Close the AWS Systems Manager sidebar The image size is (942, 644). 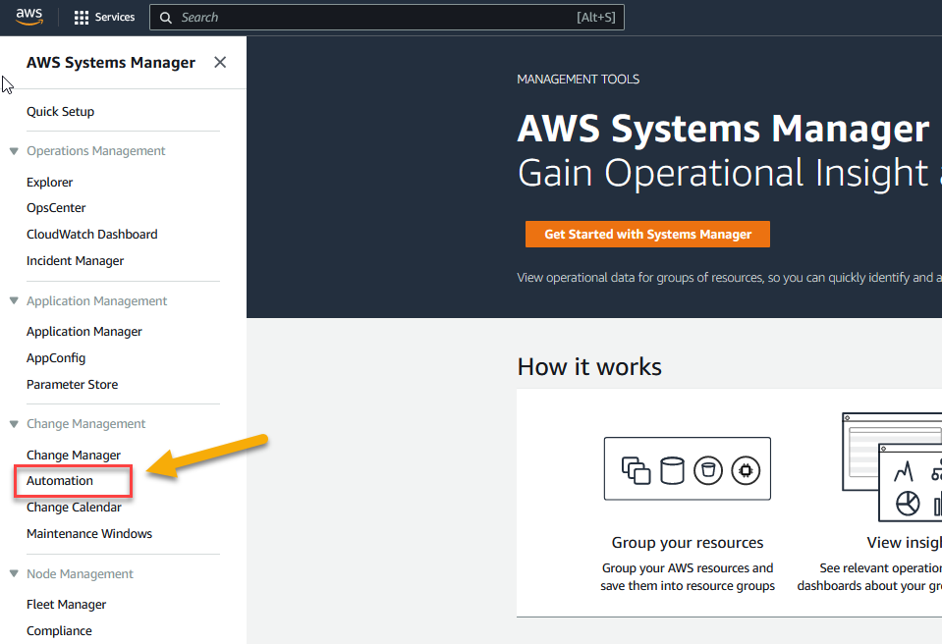pos(220,61)
